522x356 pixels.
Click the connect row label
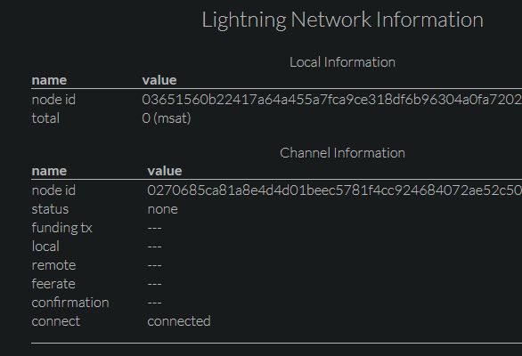[x=56, y=321]
